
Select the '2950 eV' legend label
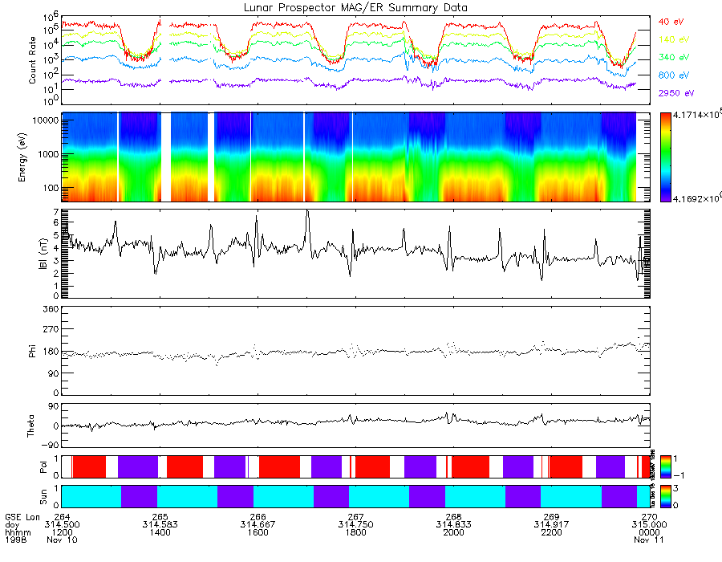tap(676, 93)
